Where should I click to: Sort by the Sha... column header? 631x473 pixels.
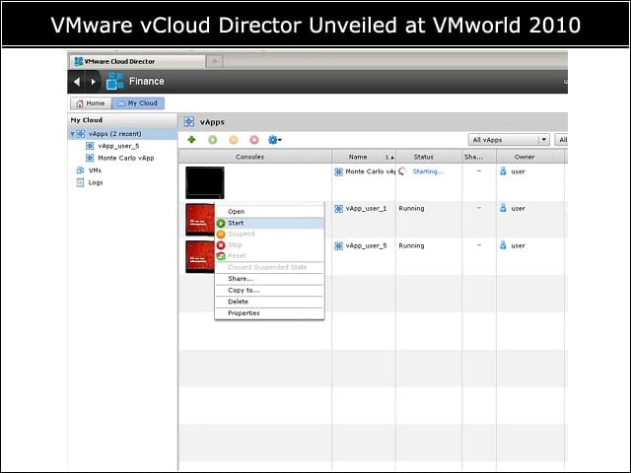click(479, 157)
